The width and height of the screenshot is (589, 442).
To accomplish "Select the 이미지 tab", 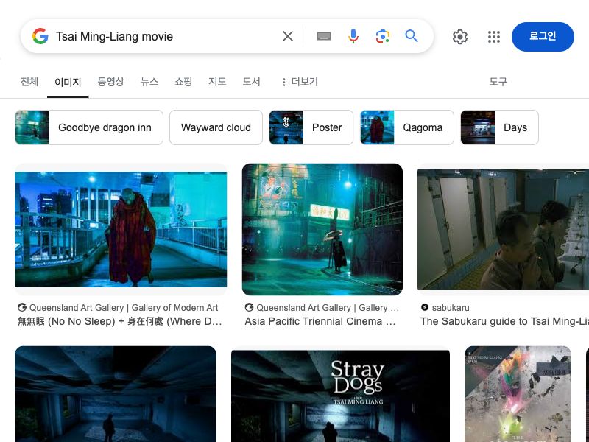I will (68, 82).
